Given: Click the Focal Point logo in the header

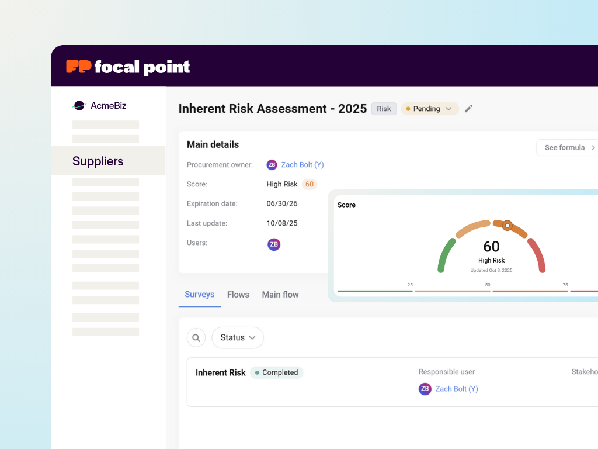Looking at the screenshot, I should (128, 66).
